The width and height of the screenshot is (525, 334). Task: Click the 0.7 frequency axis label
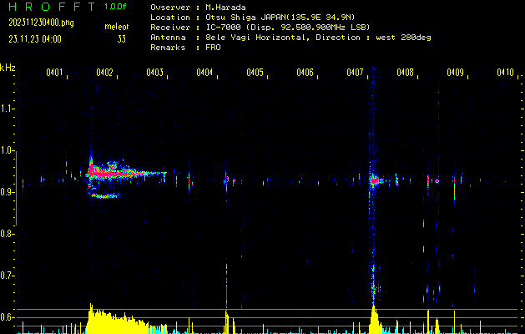pos(8,276)
